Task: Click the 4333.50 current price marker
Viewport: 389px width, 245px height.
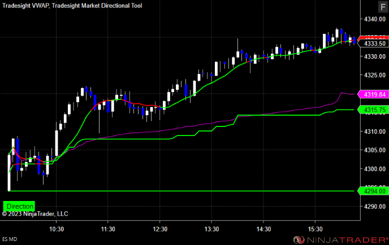Action: tap(373, 43)
